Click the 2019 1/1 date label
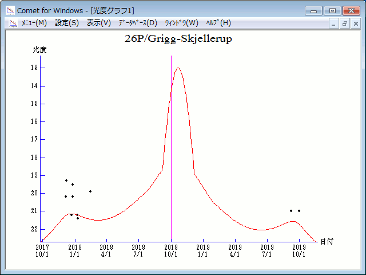 [x=203, y=251]
